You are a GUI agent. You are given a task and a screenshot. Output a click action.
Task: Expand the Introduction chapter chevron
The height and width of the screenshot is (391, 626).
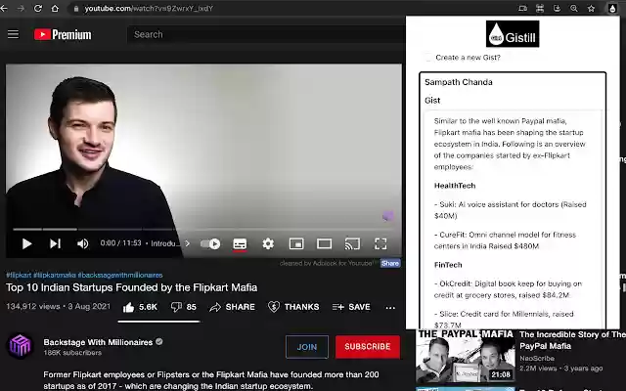[187, 243]
